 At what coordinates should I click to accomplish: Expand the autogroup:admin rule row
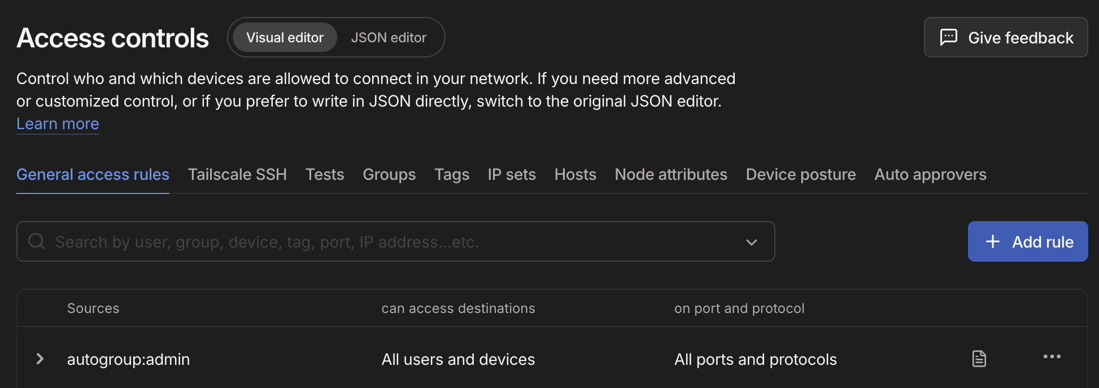(x=40, y=359)
